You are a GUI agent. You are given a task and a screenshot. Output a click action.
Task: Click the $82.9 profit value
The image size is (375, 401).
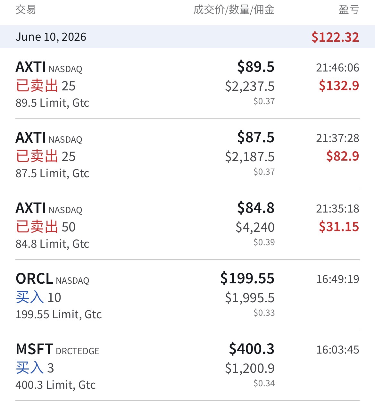[x=343, y=156]
